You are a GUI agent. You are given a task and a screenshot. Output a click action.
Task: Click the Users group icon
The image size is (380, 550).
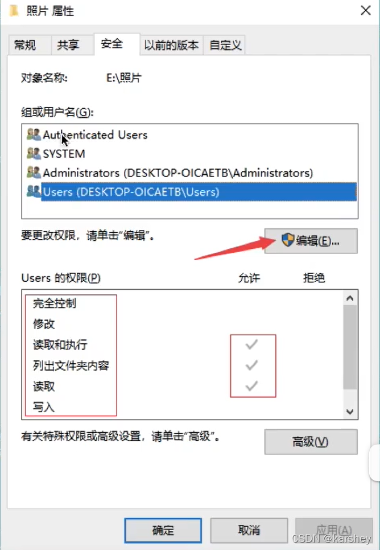34,191
